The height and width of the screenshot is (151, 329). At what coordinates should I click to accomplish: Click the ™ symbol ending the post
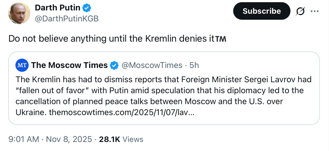(221, 39)
